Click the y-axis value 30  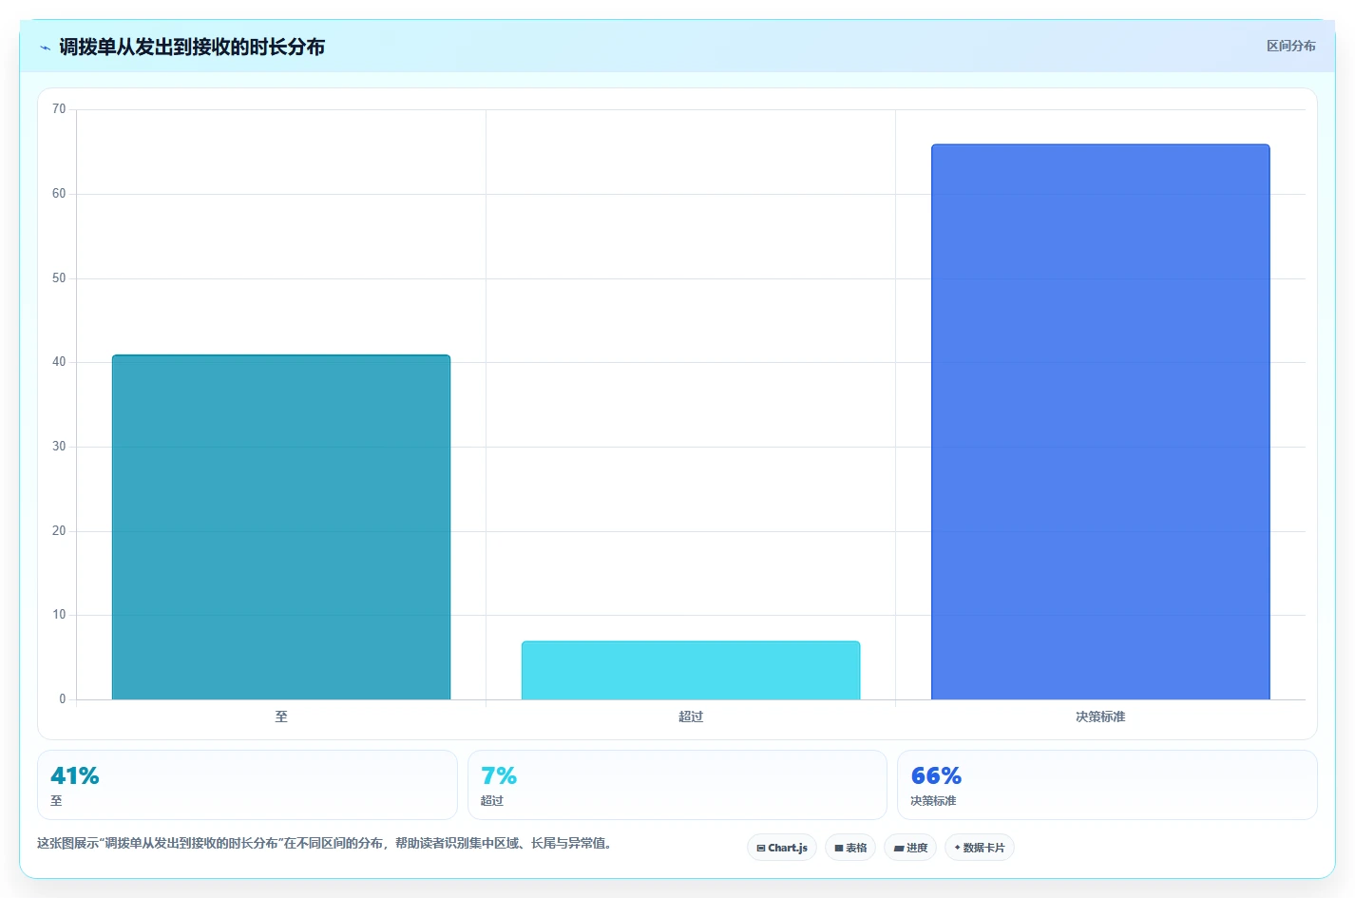[59, 447]
